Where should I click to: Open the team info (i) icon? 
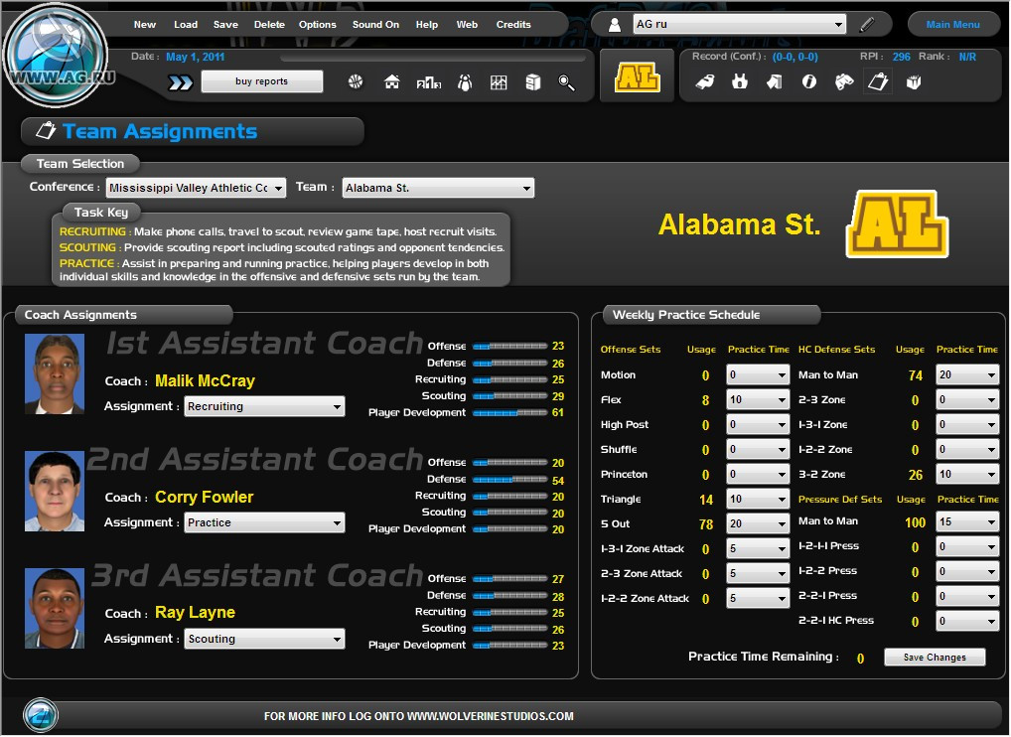(x=808, y=81)
